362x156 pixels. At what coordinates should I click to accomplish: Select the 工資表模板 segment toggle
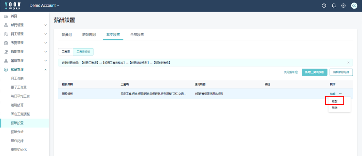point(83,52)
